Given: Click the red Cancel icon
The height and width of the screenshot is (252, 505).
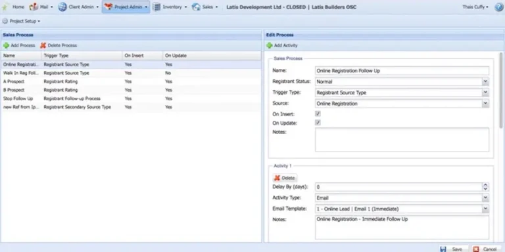Looking at the screenshot, I should click(476, 249).
